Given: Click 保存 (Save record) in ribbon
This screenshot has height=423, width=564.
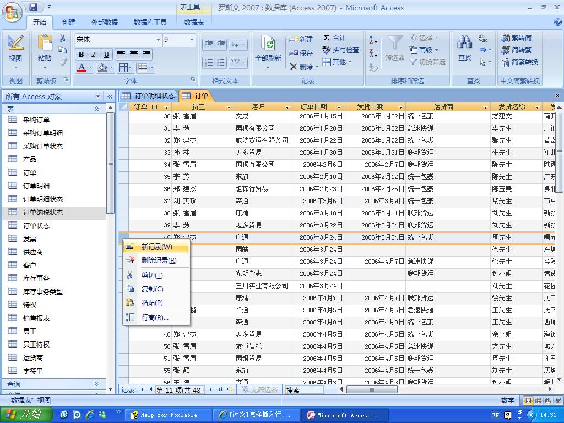Looking at the screenshot, I should coord(301,53).
